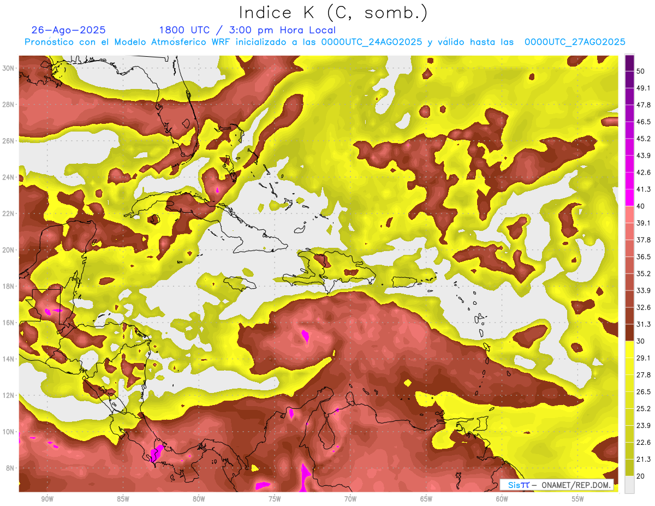Click the "28N" latitude label
Viewport: 655px width, 506px height.
[8, 104]
